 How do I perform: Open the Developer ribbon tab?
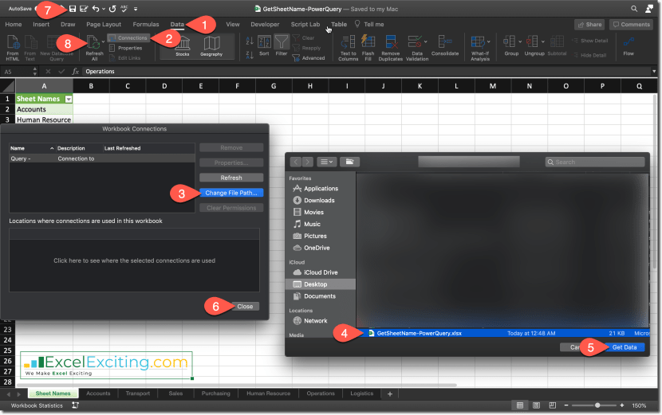[265, 25]
